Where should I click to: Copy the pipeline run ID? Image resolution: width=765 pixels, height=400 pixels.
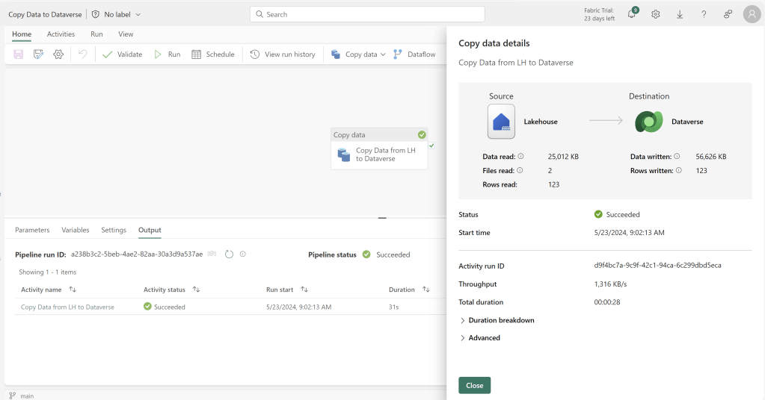(x=212, y=254)
